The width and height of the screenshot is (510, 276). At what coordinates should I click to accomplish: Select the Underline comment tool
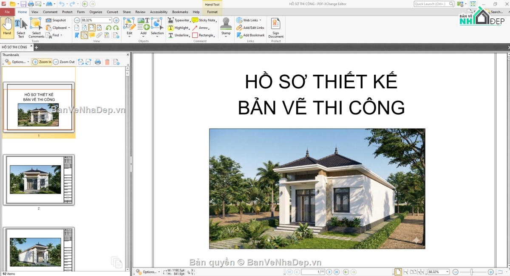(178, 35)
